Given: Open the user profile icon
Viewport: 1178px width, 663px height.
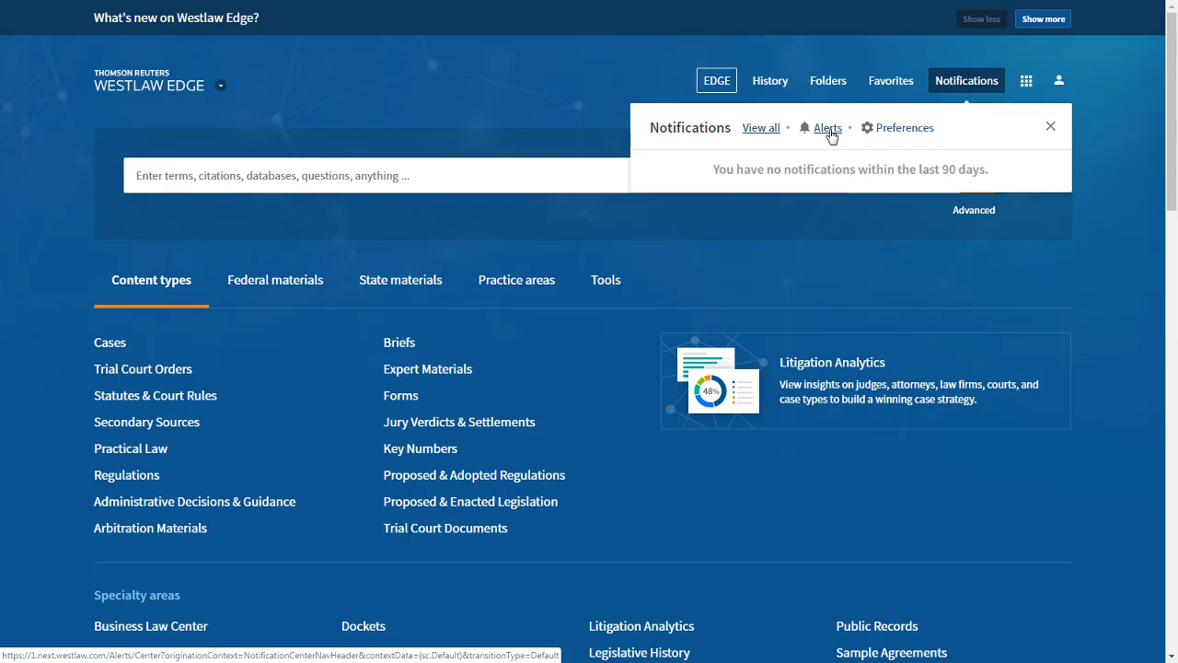Looking at the screenshot, I should point(1058,80).
